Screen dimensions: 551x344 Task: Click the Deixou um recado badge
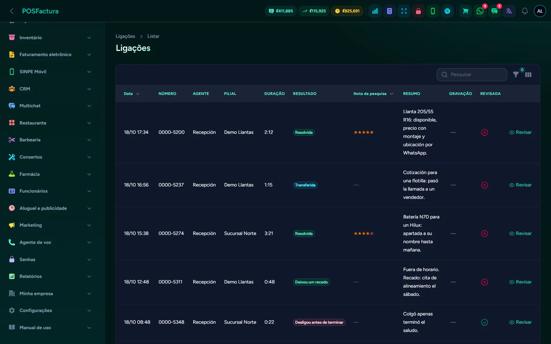pyautogui.click(x=311, y=282)
